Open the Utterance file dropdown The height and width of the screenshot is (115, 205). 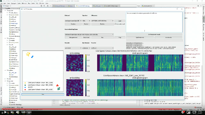[102, 21]
